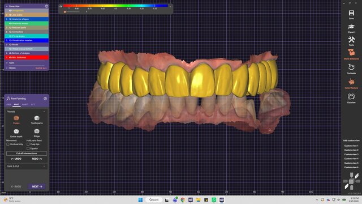
Task: Open the Tools menu icon
Action: coord(351,41)
